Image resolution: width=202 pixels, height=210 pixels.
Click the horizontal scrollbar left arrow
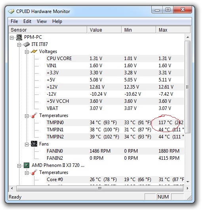coord(12,189)
